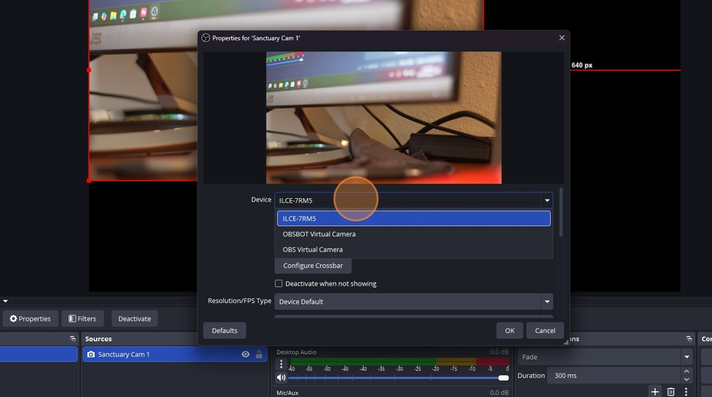Screen dimensions: 712x397
Task: Close the Sanctuary Cam 1 properties dialog
Action: coord(562,37)
